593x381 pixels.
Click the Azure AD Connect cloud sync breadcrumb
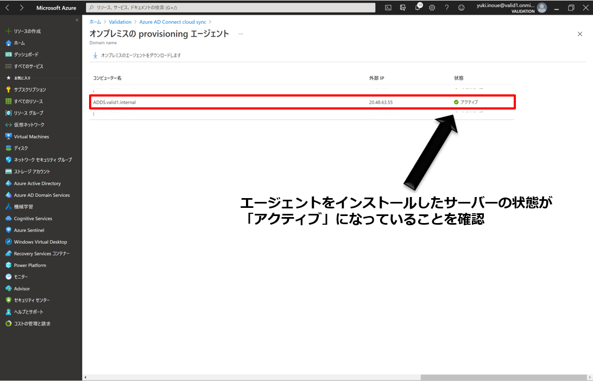pyautogui.click(x=173, y=22)
